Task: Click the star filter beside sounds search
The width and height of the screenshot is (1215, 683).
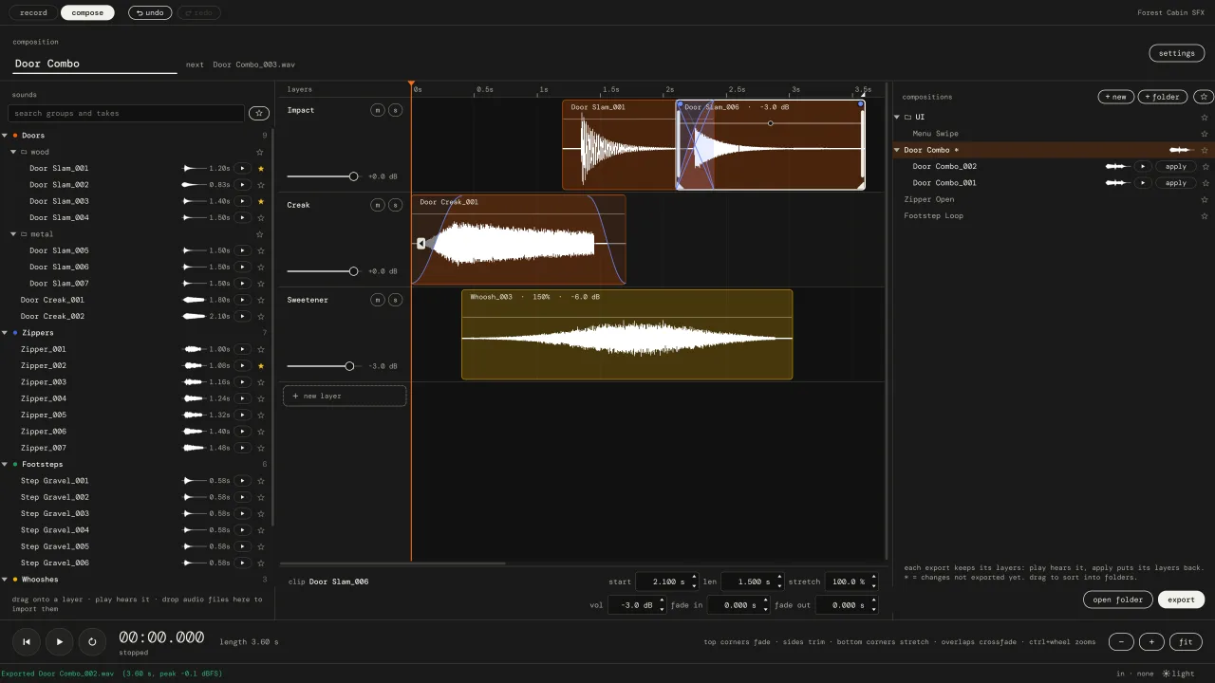Action: (258, 113)
